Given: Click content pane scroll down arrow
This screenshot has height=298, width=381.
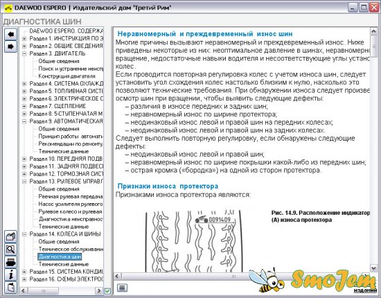Looking at the screenshot, I should (373, 268).
